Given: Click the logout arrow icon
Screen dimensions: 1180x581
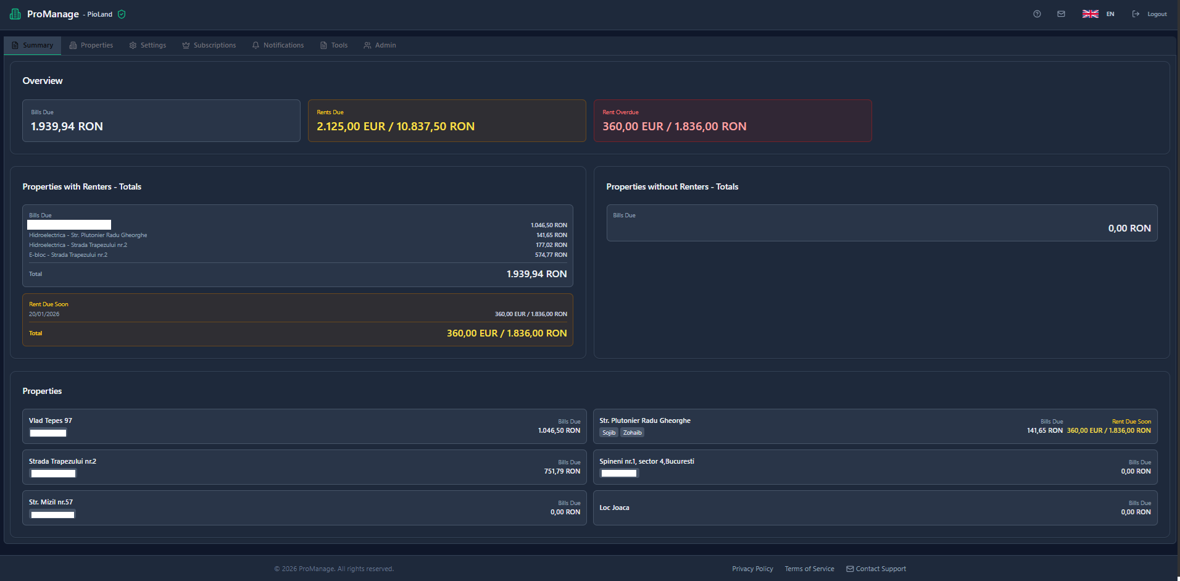Looking at the screenshot, I should coord(1135,14).
